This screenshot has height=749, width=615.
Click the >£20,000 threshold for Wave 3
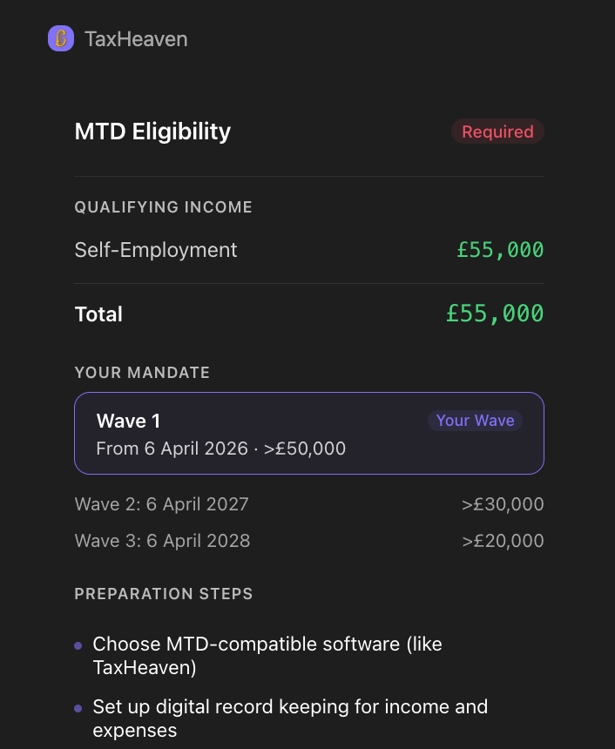point(503,541)
